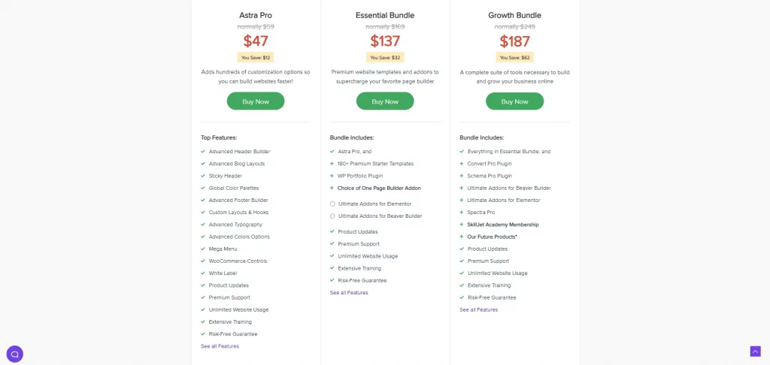The image size is (770, 365).
Task: Click the purple scroll-to-top arrow icon
Action: click(755, 351)
